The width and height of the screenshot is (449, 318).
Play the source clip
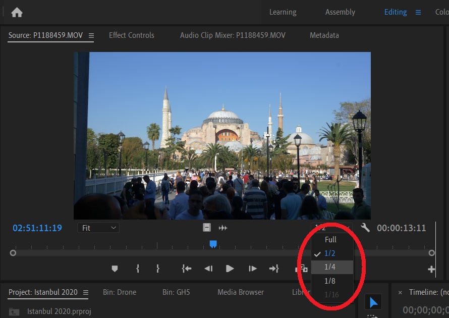[230, 269]
